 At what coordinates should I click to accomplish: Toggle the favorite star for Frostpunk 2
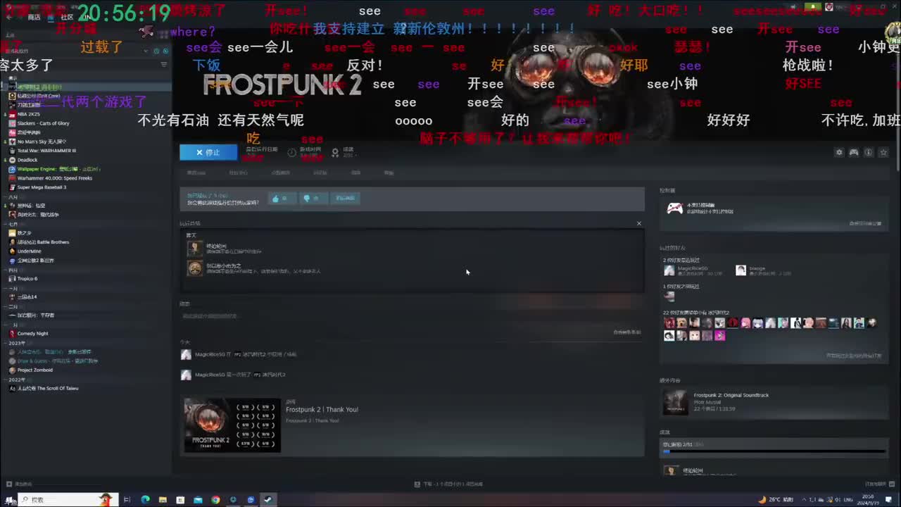click(x=883, y=153)
